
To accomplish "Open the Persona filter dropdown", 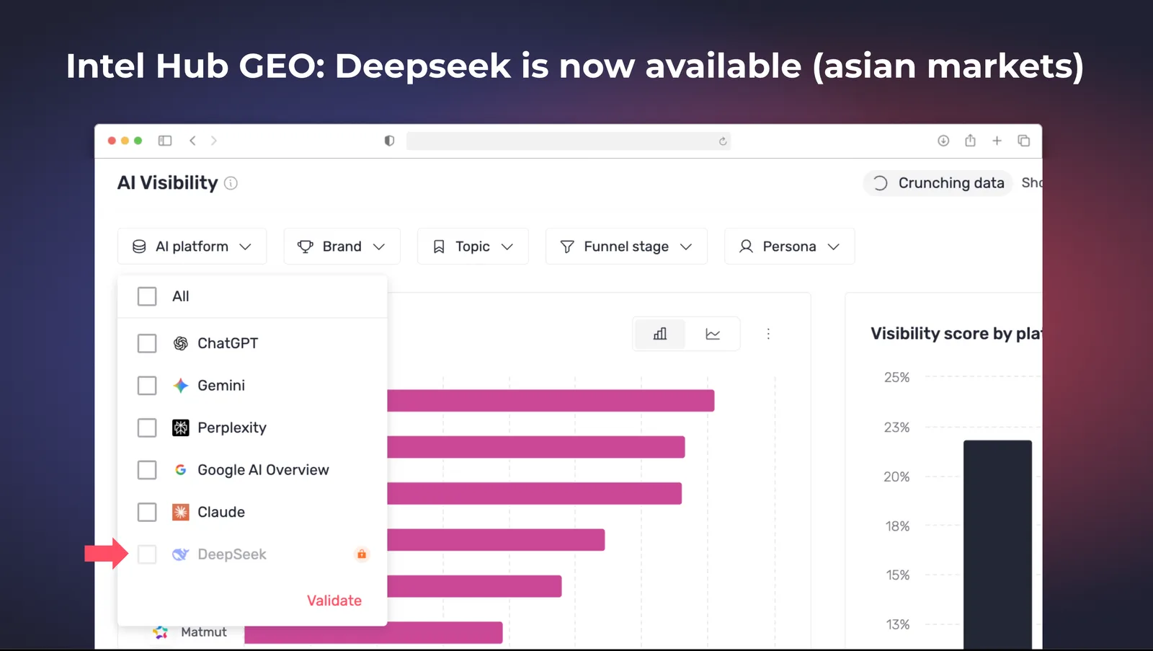I will click(x=789, y=247).
